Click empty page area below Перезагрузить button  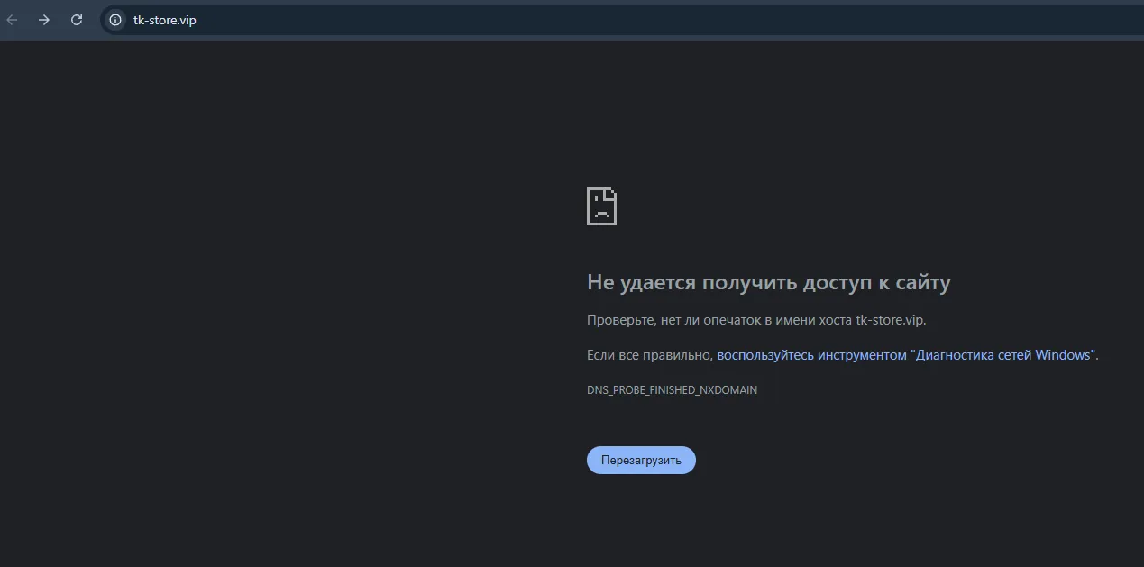click(x=641, y=523)
